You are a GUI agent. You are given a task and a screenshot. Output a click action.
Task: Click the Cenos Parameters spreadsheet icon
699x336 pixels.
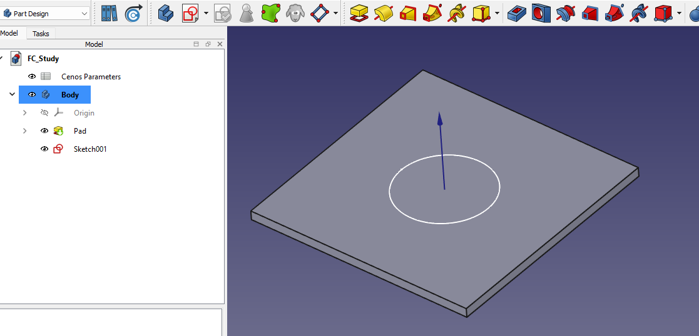tap(46, 77)
